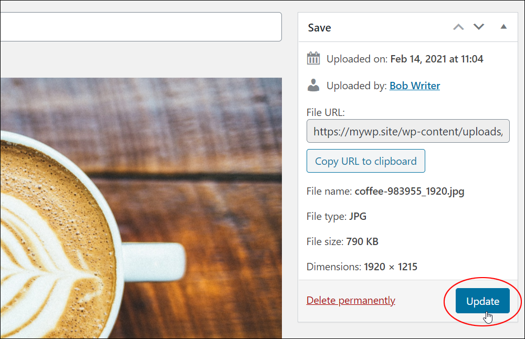
Task: Select upload date Feb 14, 2021 at 11:04
Action: coord(437,59)
